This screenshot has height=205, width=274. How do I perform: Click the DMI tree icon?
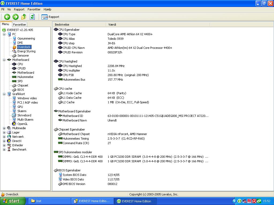point(14,43)
